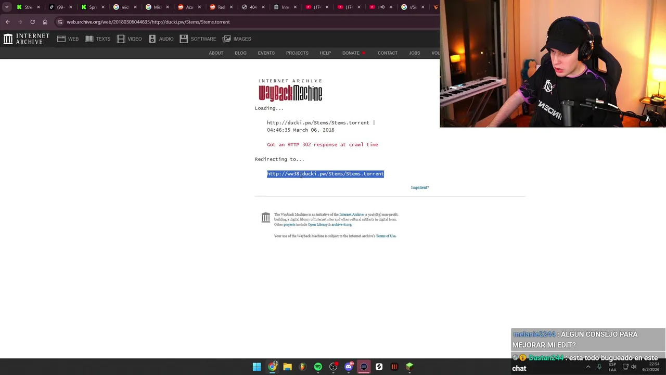This screenshot has width=666, height=375.
Task: Close the TikTok '(99' tab
Action: tap(71, 7)
